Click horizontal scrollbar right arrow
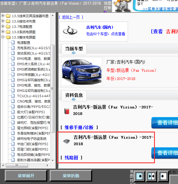Screen dimensions: 178x184 coord(47,165)
